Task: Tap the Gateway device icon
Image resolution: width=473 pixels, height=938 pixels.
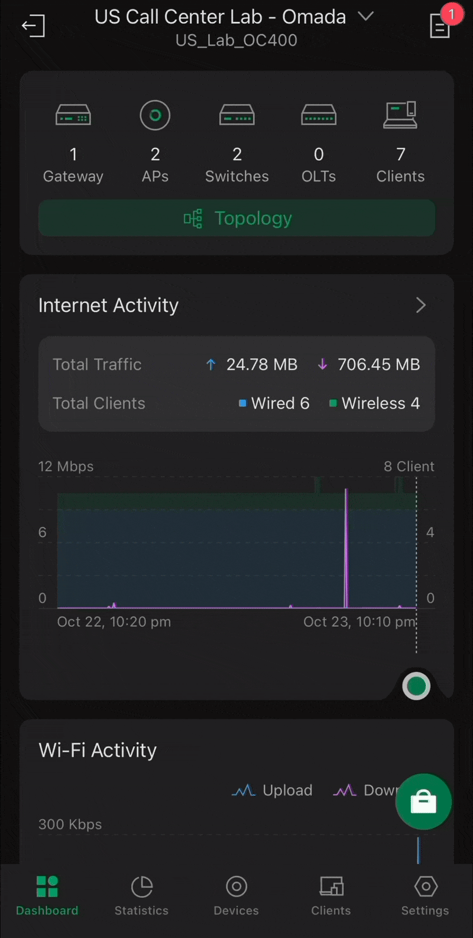Action: [73, 115]
